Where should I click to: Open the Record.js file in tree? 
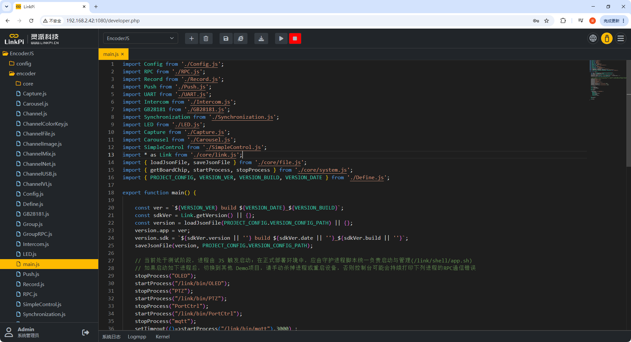tap(34, 284)
